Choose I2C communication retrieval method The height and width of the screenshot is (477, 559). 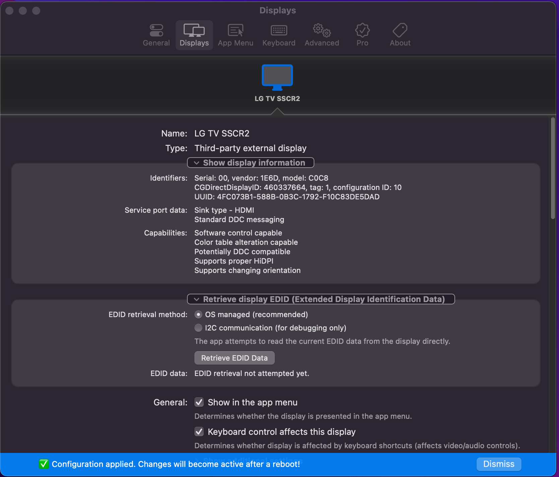(198, 328)
